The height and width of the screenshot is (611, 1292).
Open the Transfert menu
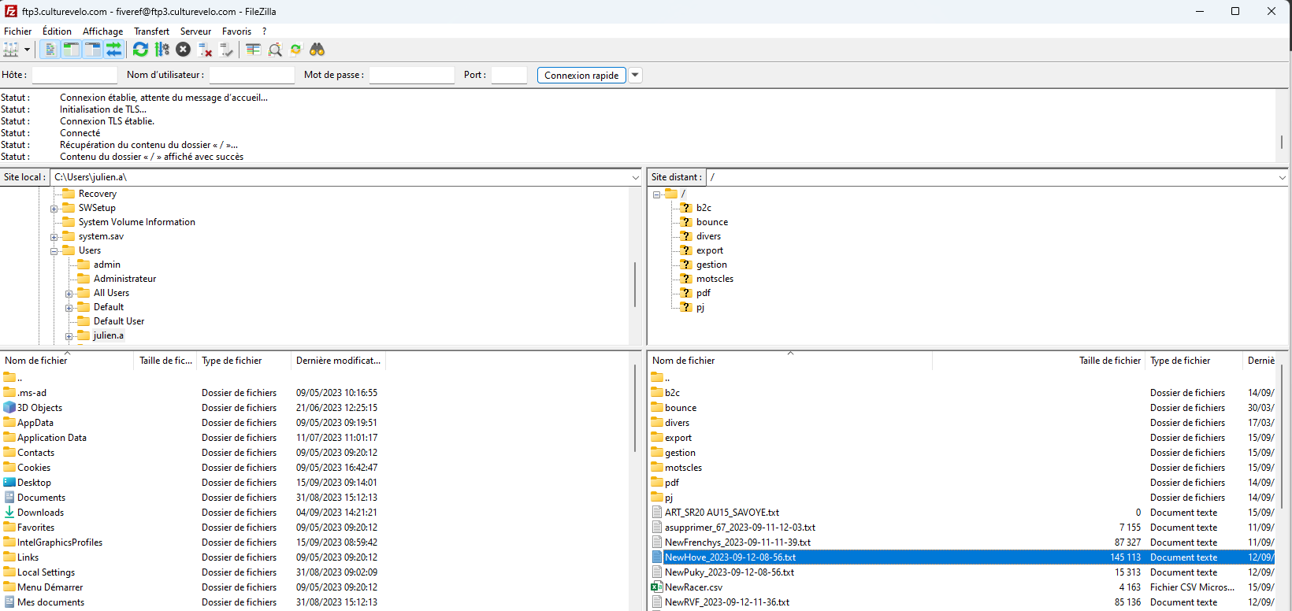tap(151, 31)
